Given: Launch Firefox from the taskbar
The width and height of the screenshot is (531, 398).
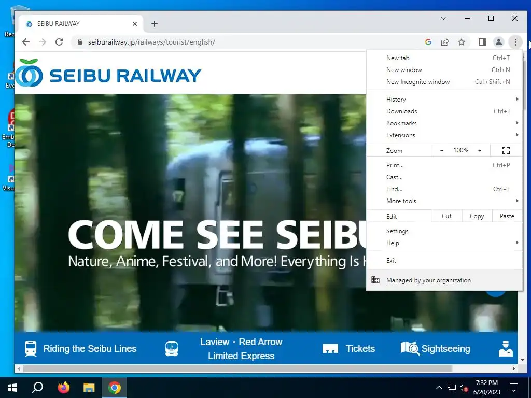Looking at the screenshot, I should tap(63, 388).
